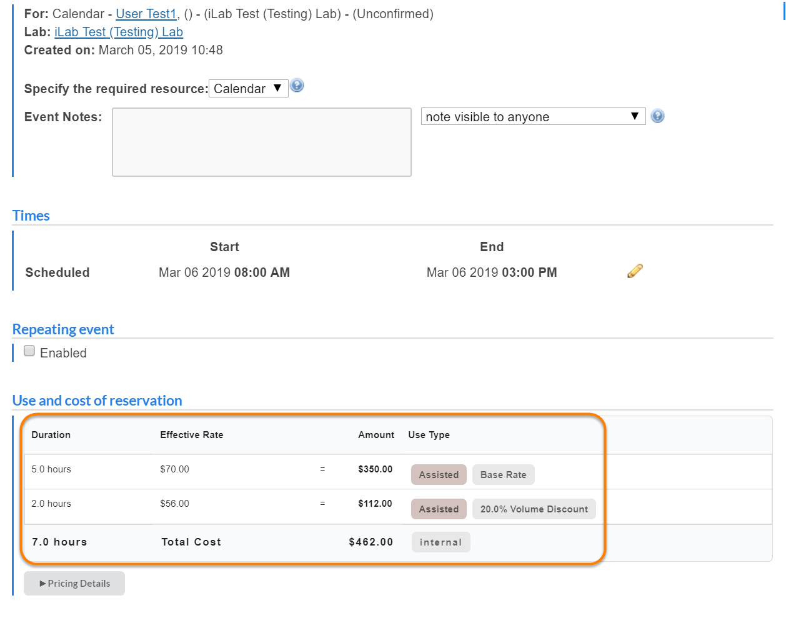
Task: Open the iLab Test (Testing) Lab link
Action: click(x=119, y=32)
